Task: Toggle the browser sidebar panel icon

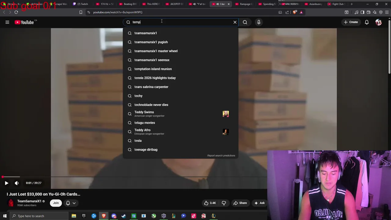Action: [362, 12]
